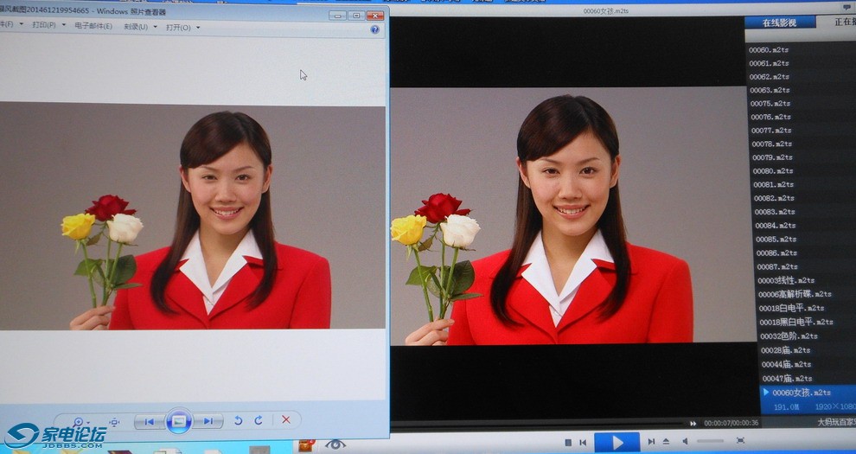This screenshot has height=454, width=856.
Task: Toggle fullscreen mode in the video player
Action: pos(740,441)
